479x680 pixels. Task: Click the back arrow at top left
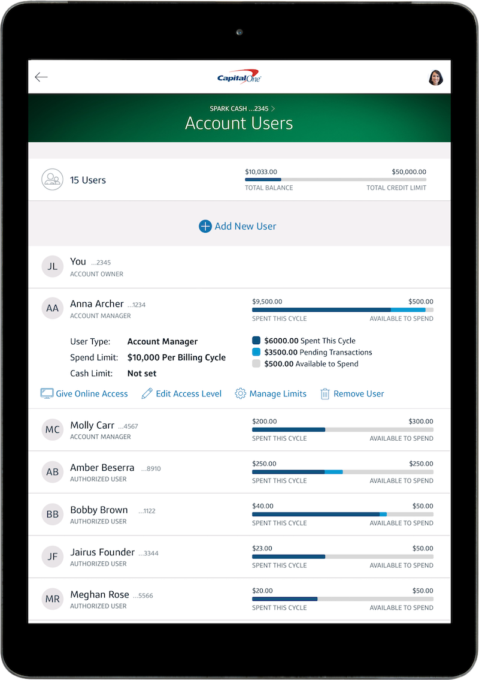tap(41, 77)
